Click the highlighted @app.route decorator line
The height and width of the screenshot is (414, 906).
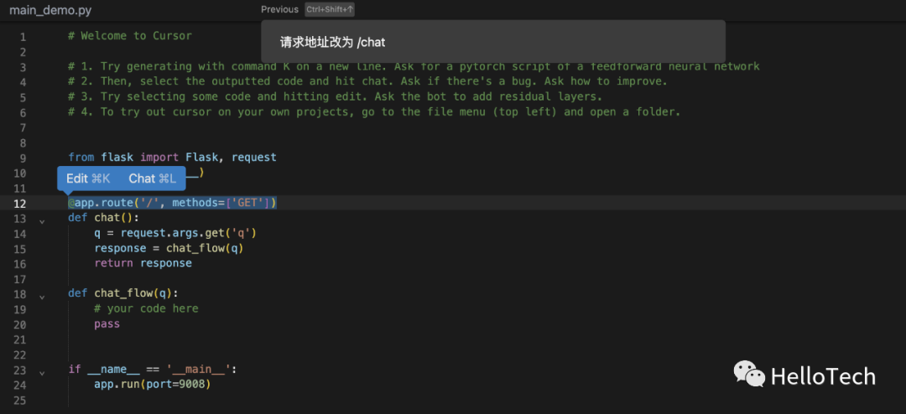(x=172, y=203)
